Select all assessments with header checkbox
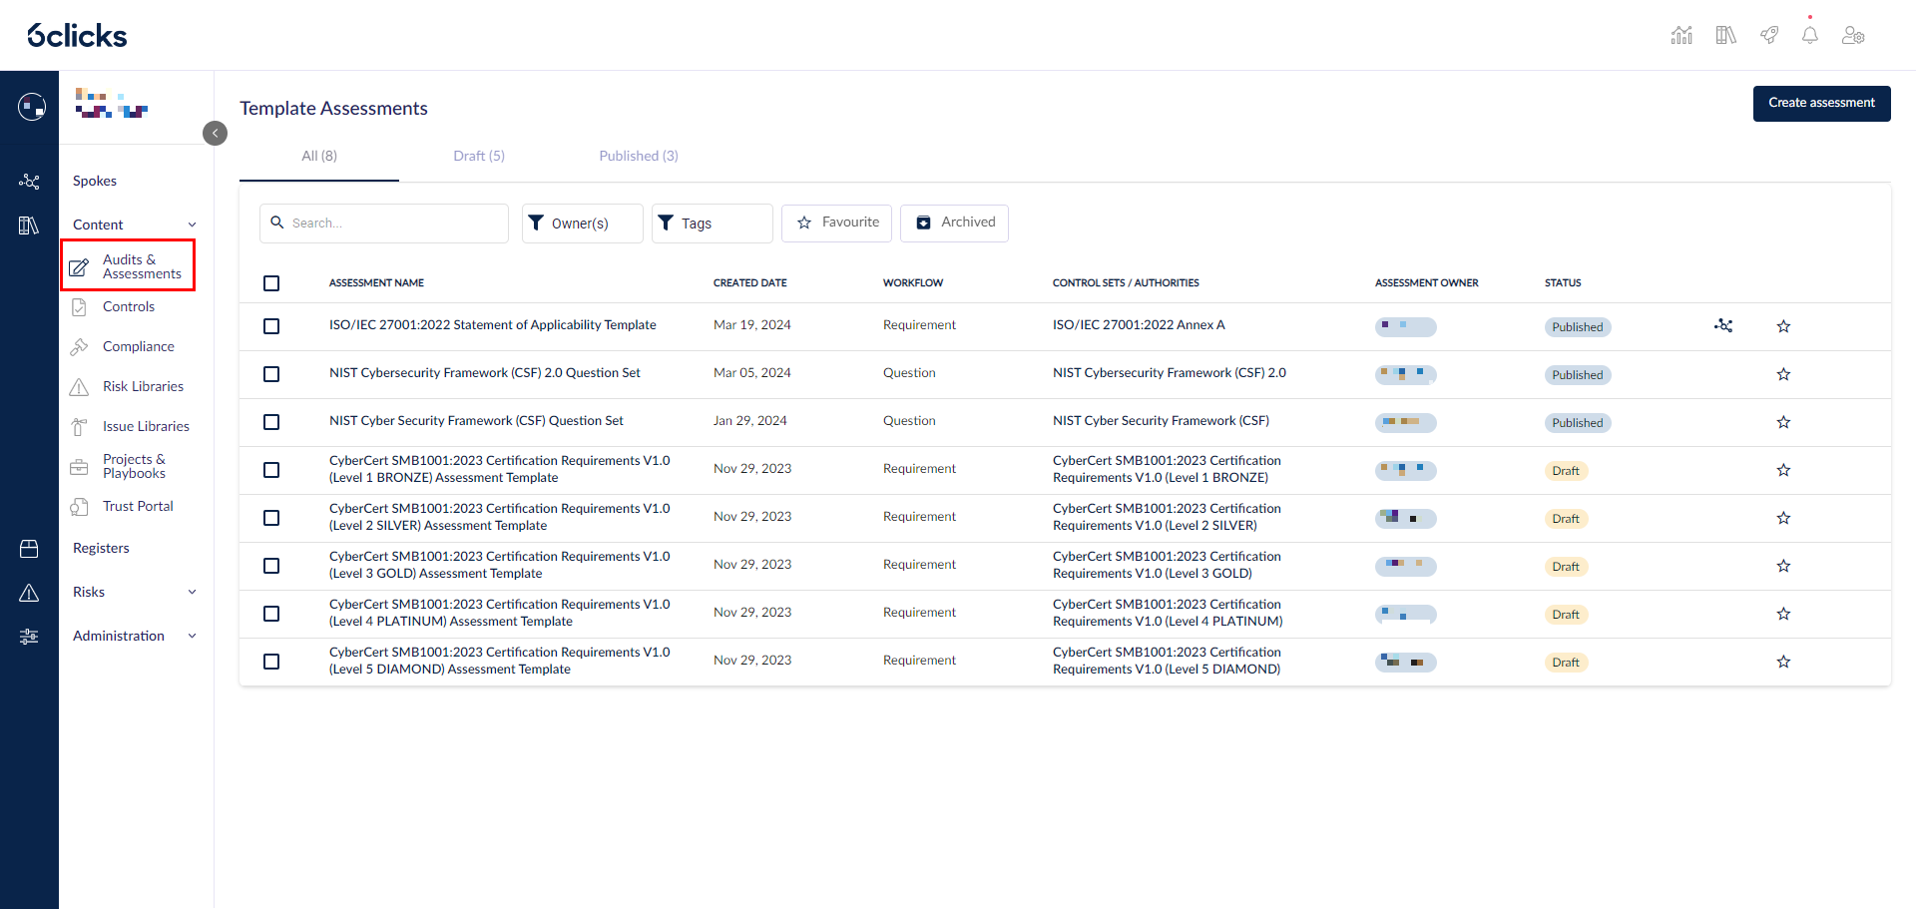 pos(271,283)
